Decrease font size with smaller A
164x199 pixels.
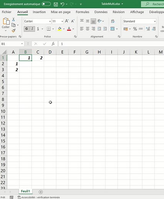coord(73,21)
